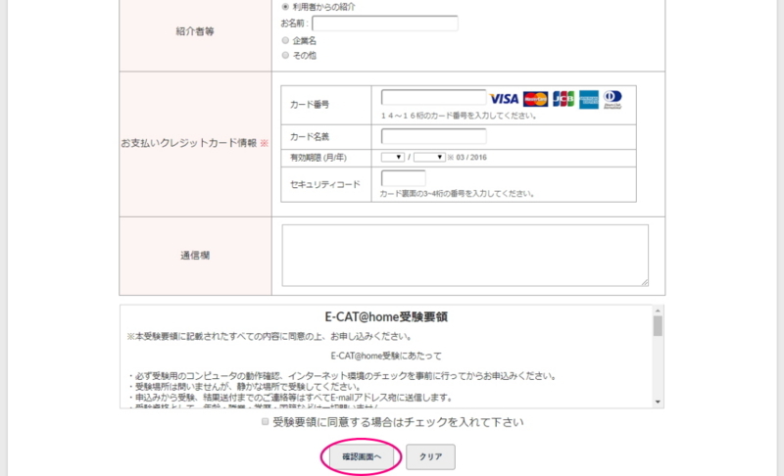Click the resize handle of 通信欄 textarea

point(645,282)
